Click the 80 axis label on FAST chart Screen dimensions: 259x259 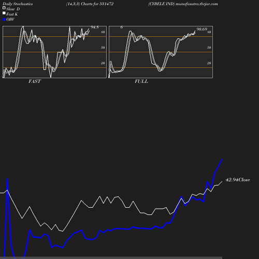(103, 32)
